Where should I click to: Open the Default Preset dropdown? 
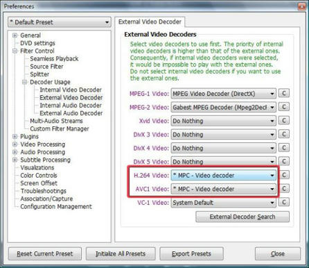[x=60, y=22]
